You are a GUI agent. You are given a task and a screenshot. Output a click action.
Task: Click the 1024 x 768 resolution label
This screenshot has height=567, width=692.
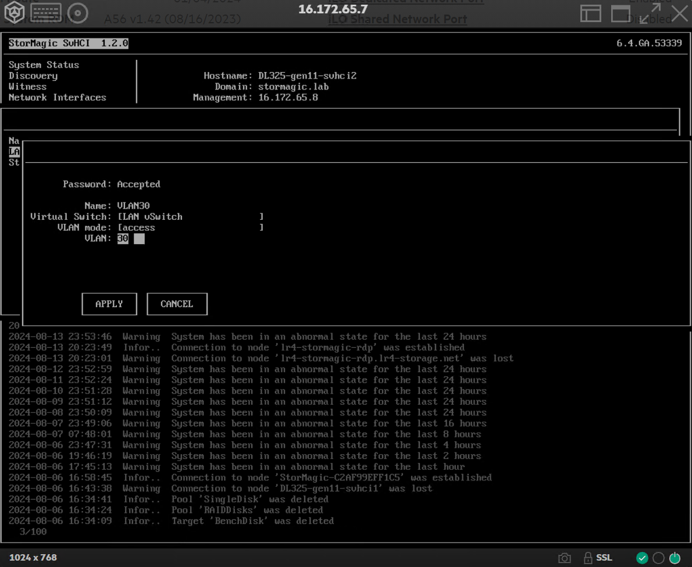pos(33,558)
